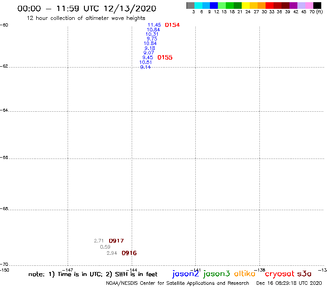327x287 pixels.
Task: Click the gray 2.94 wave height value
Action: (112, 253)
